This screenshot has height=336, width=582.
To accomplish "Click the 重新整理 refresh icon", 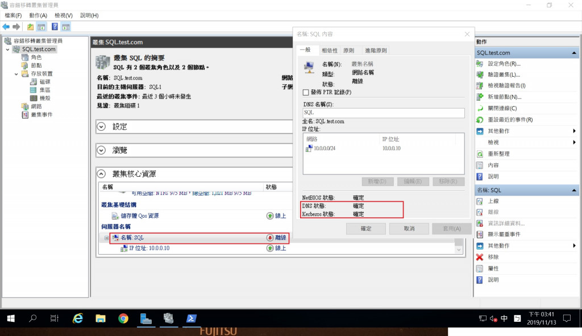I will (480, 154).
